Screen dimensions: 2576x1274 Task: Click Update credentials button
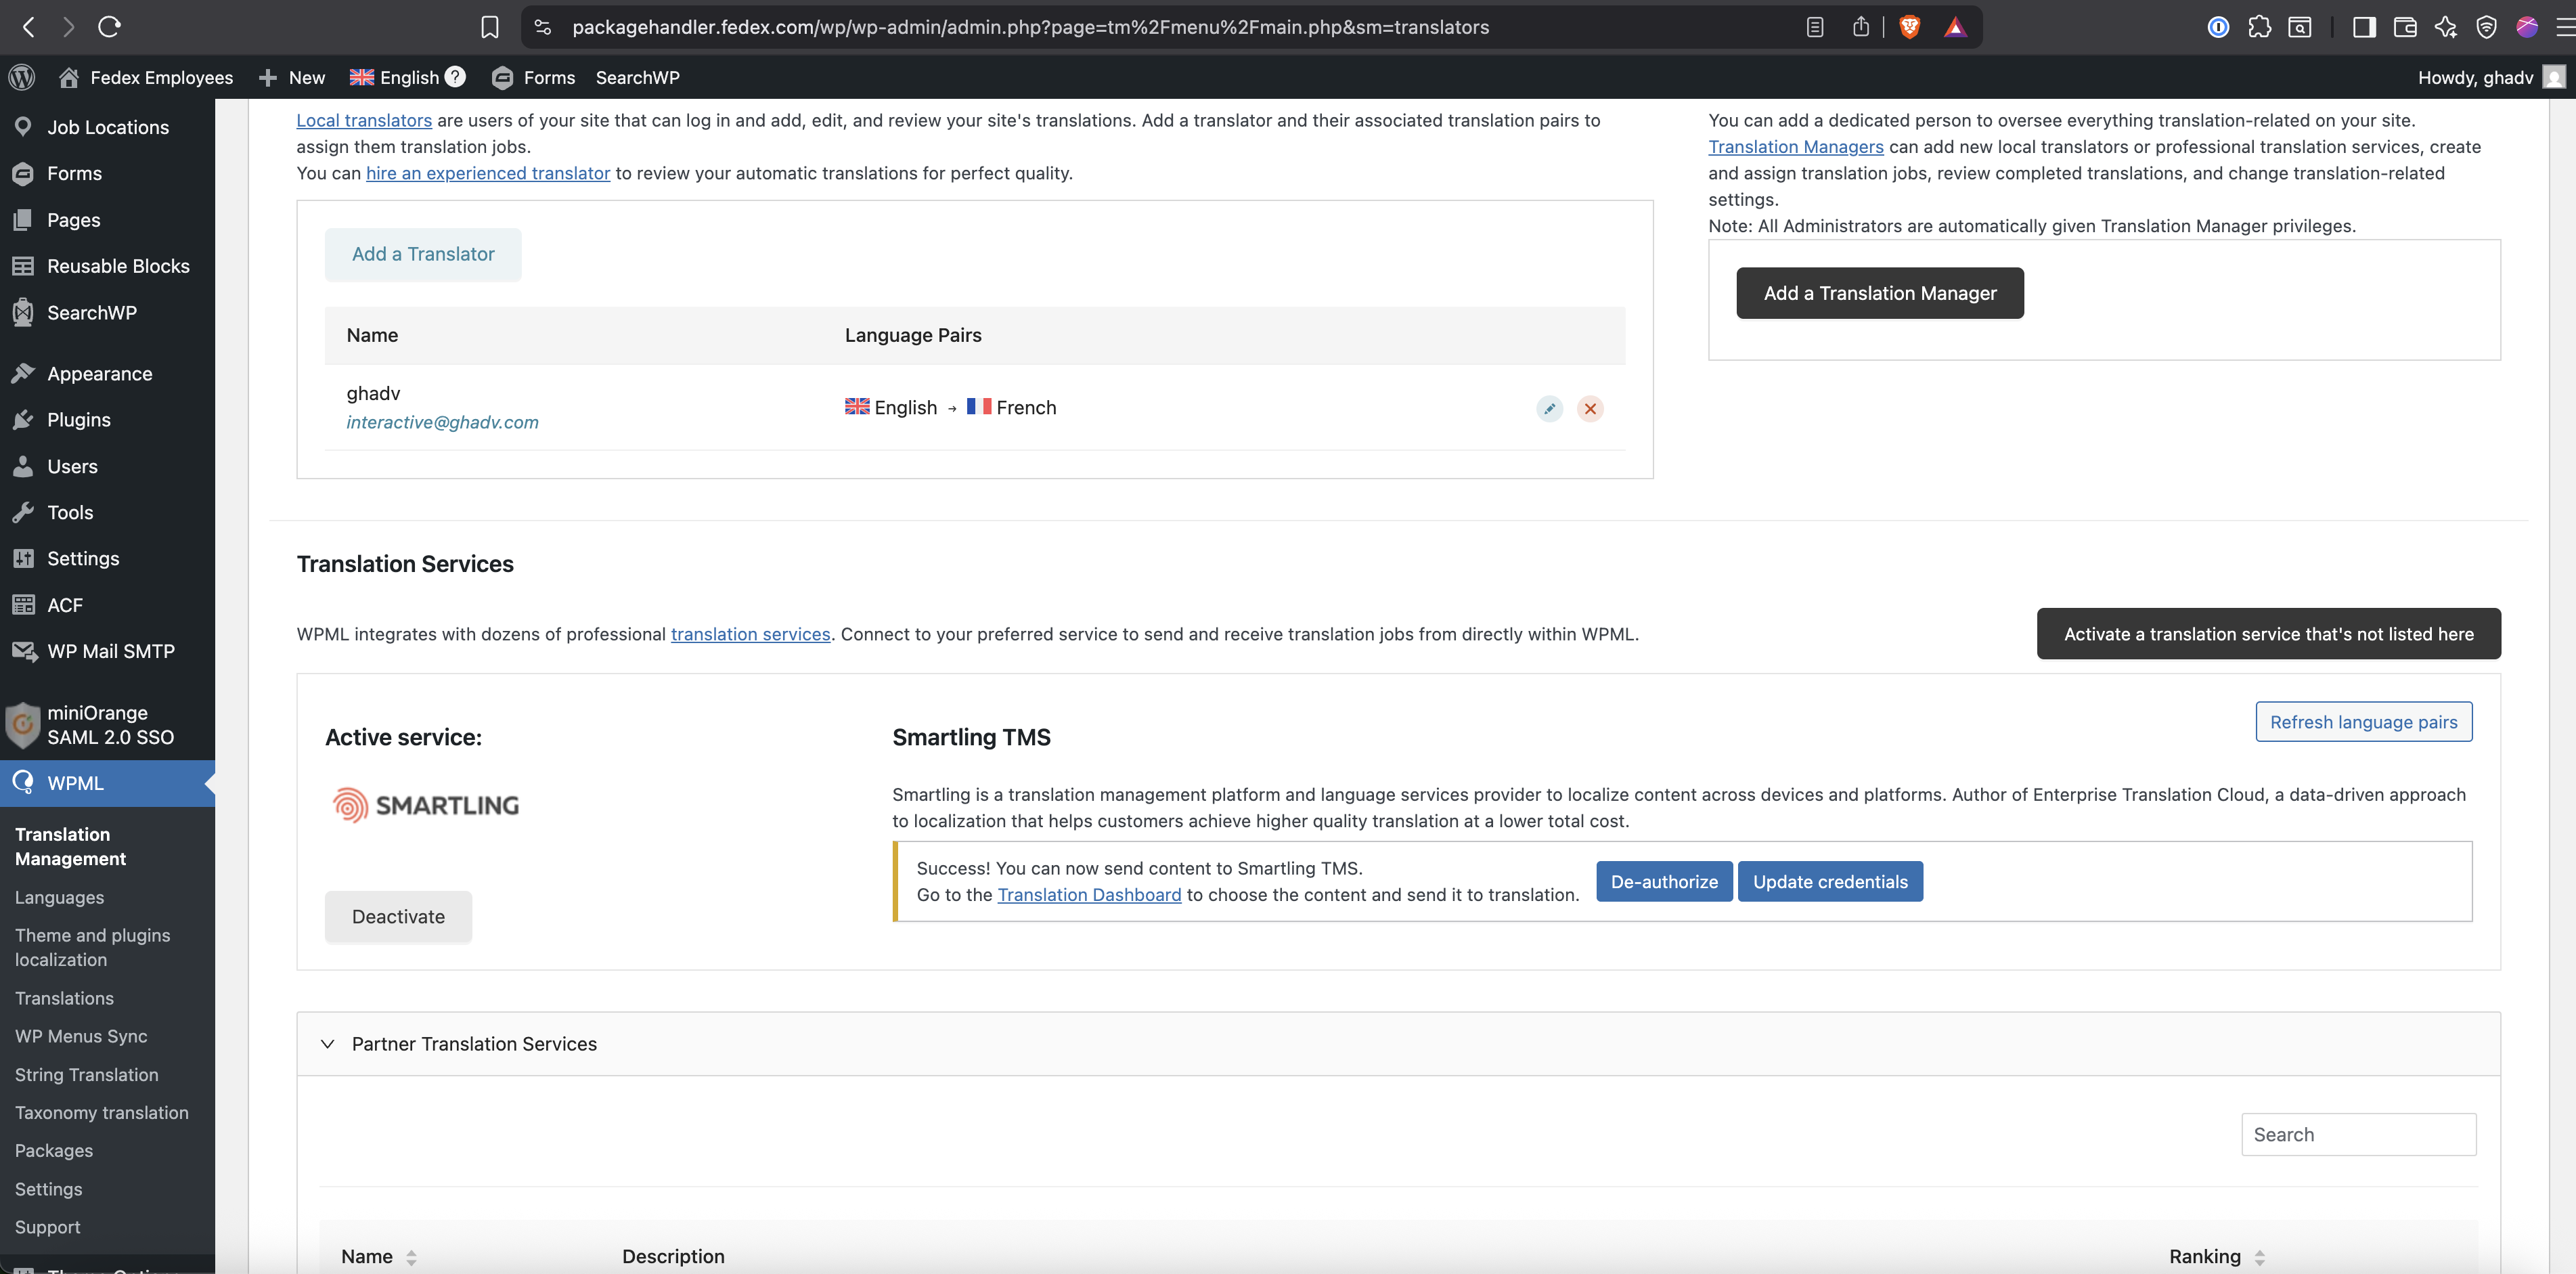pyautogui.click(x=1830, y=882)
